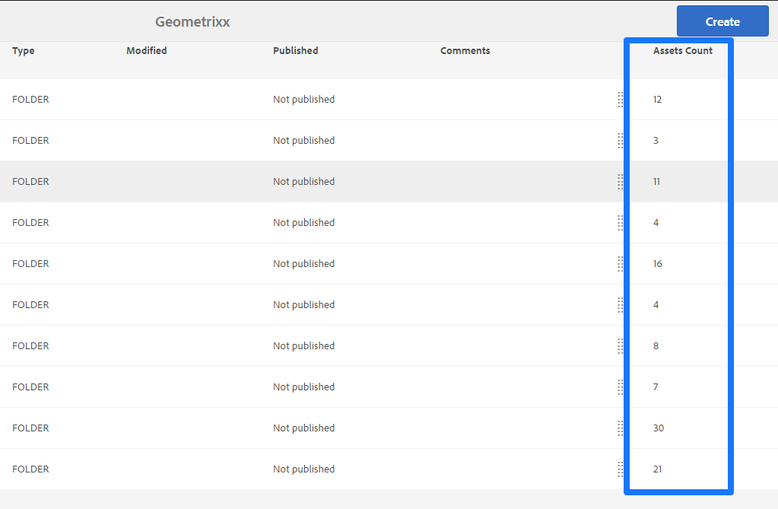The height and width of the screenshot is (509, 778).
Task: Grab the reorder handle beside count 21
Action: point(621,469)
